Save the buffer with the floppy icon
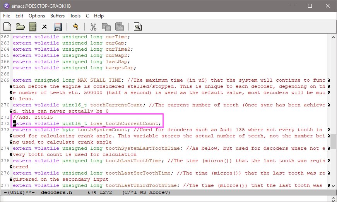337x202 pixels. 58,27
